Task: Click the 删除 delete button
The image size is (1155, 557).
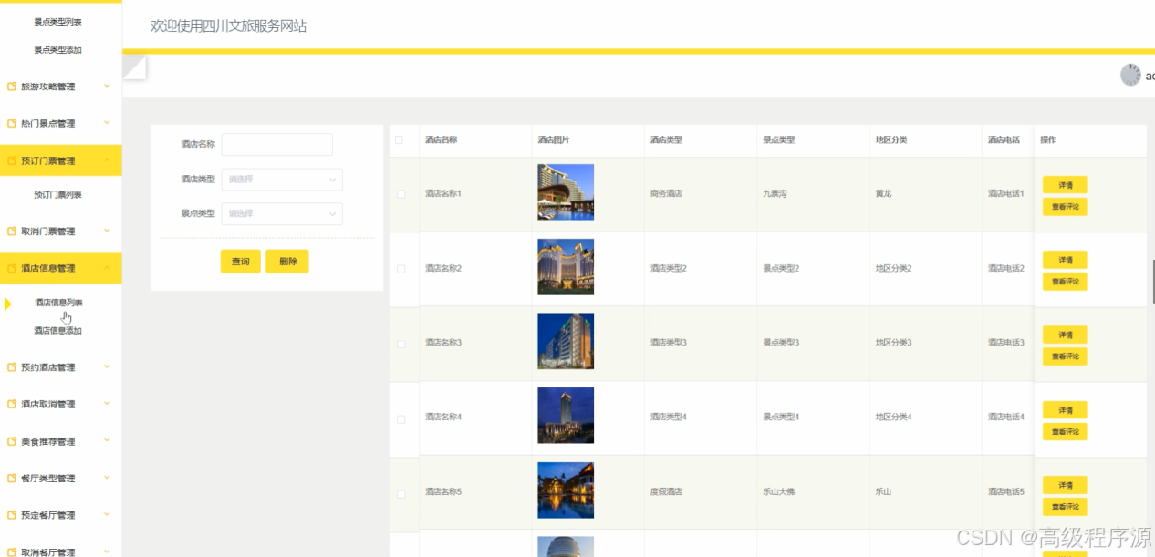Action: (x=287, y=262)
